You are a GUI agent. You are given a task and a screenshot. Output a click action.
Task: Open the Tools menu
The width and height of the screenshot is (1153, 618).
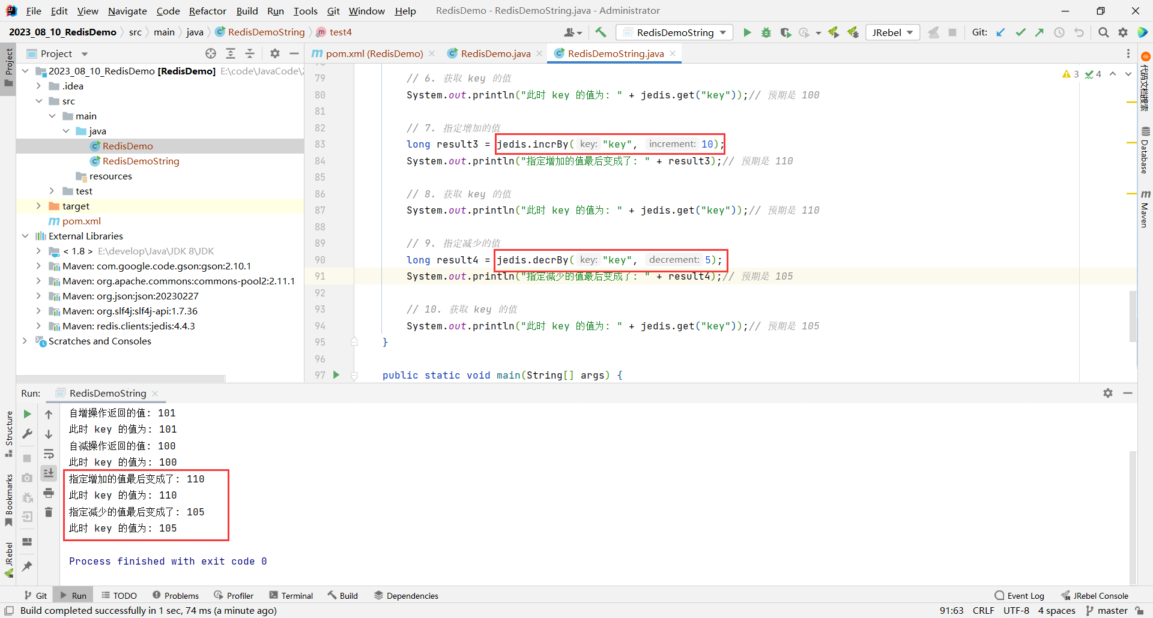(305, 11)
